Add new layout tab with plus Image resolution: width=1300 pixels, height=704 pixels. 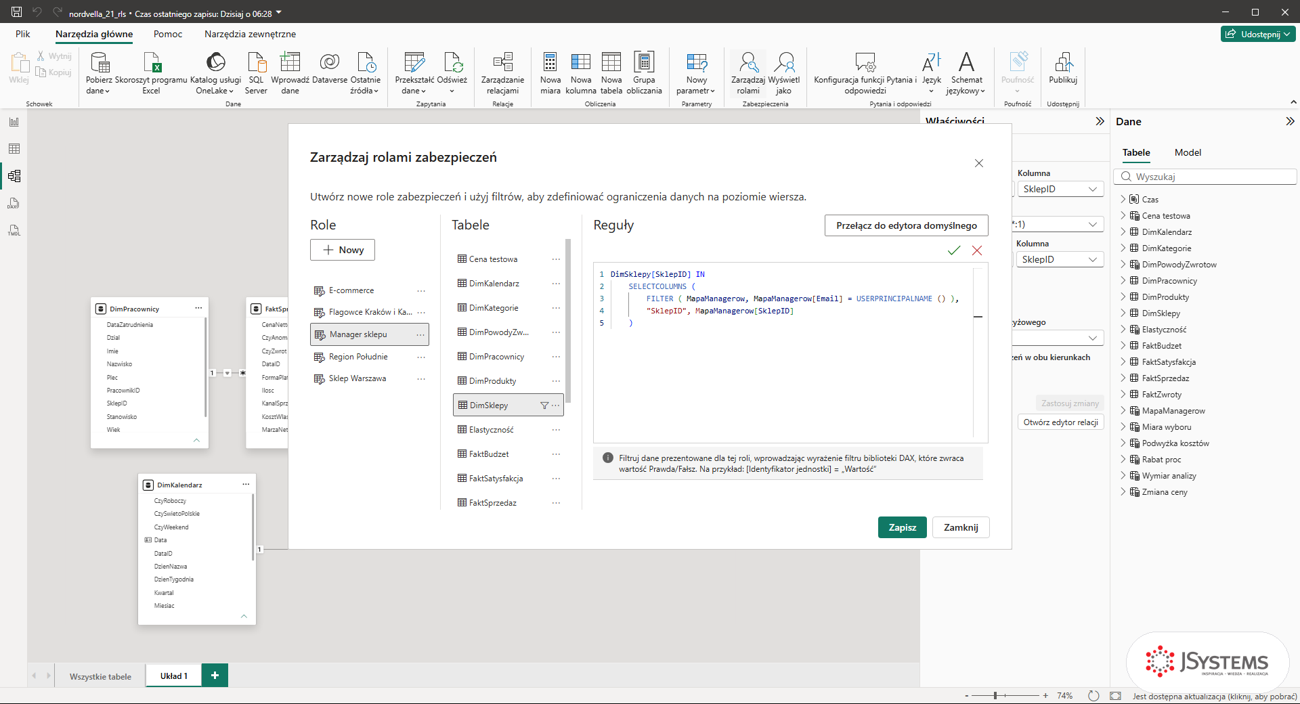pos(215,675)
